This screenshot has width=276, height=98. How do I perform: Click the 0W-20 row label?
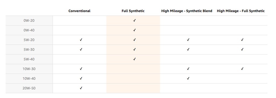coord(29,20)
